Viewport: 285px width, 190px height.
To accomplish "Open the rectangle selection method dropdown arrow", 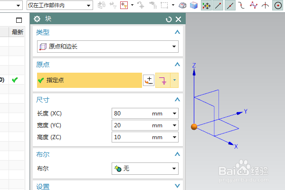I will pyautogui.click(x=173, y=5).
